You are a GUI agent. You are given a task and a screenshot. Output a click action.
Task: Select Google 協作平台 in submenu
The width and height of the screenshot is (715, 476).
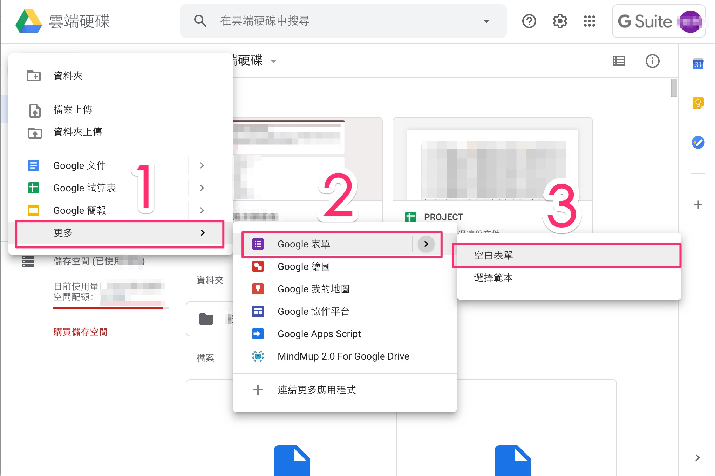345,311
